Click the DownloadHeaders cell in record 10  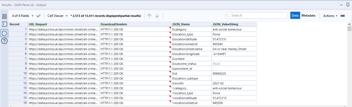tap(135, 73)
